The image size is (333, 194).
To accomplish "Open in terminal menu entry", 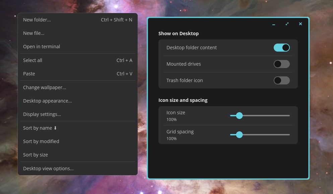I will click(x=78, y=47).
